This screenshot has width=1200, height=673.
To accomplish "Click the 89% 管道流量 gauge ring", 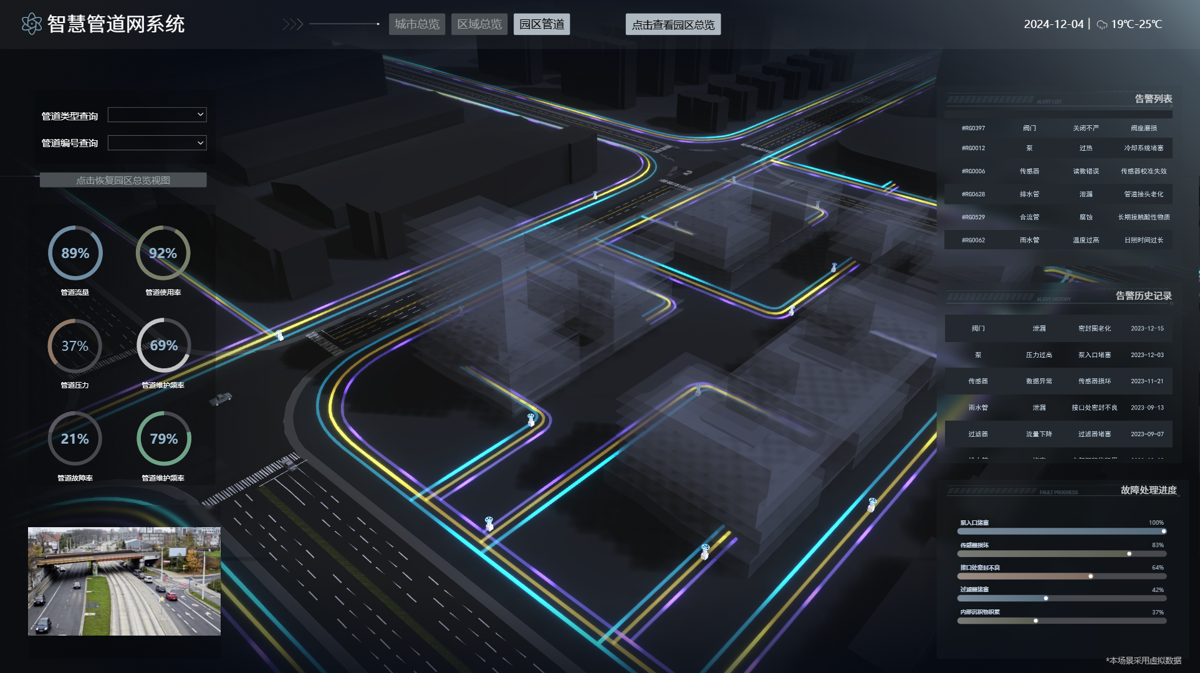I will 75,253.
